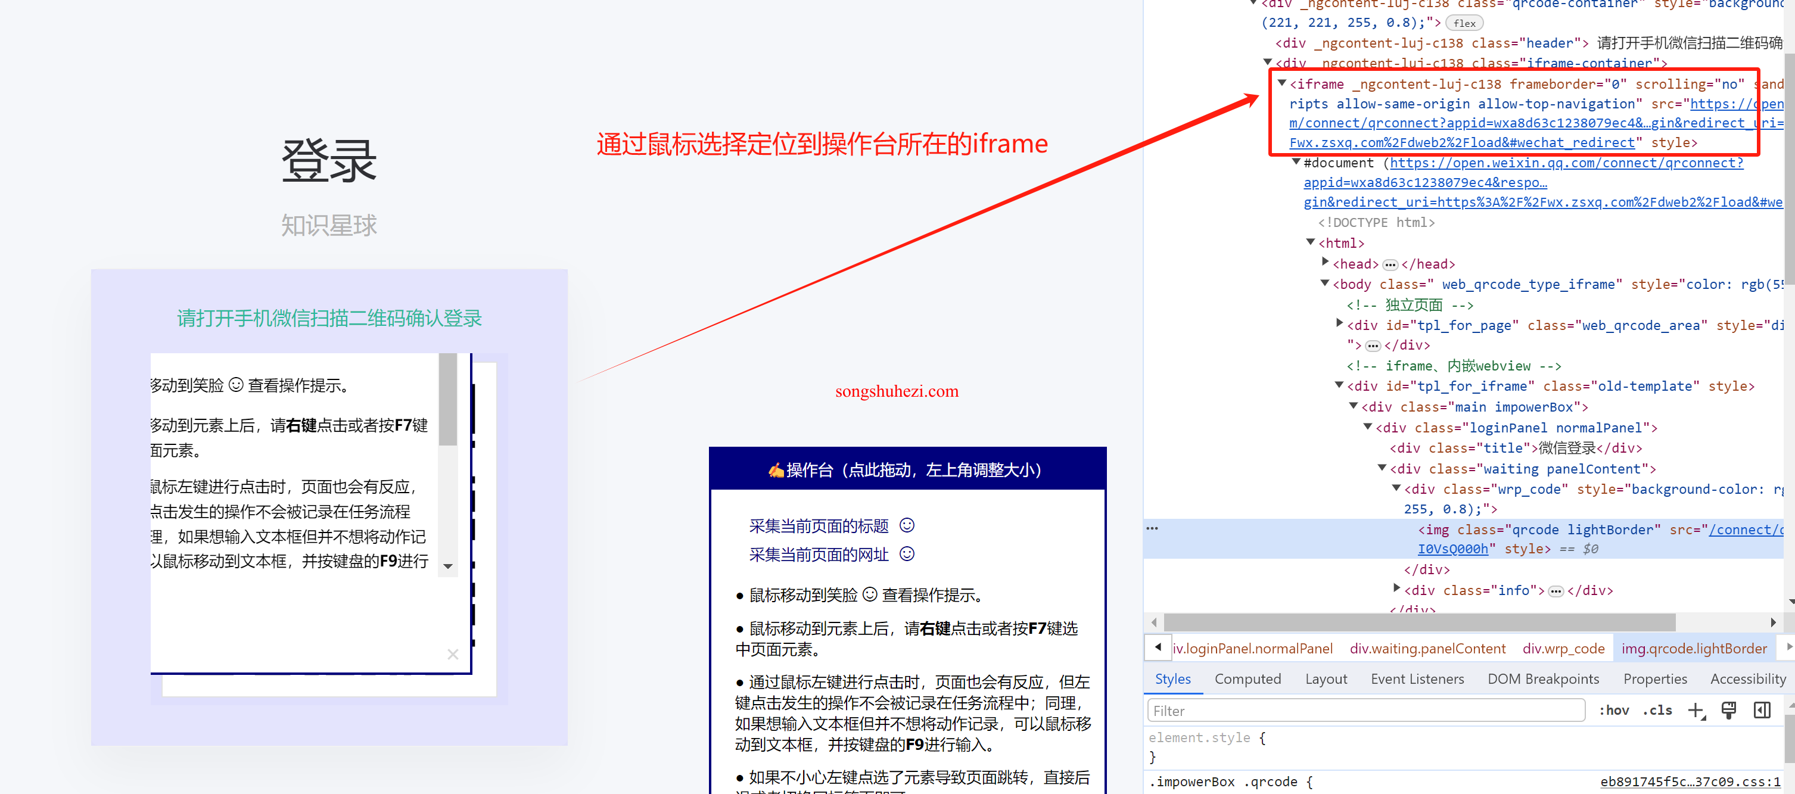Collapse the html element node

pos(1310,242)
